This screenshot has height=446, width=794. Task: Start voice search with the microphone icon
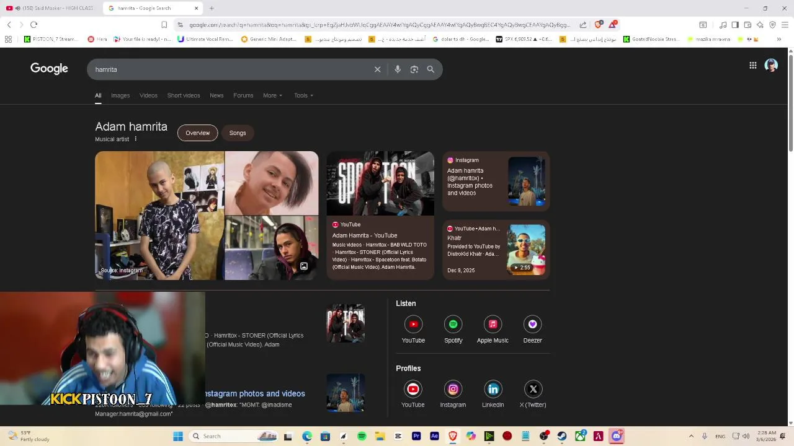pos(398,69)
